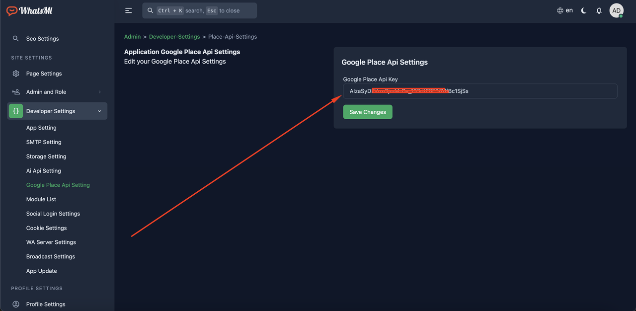
Task: Go to Admin breadcrumb
Action: click(133, 37)
